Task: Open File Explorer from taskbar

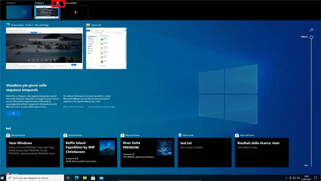Action: 85,178
